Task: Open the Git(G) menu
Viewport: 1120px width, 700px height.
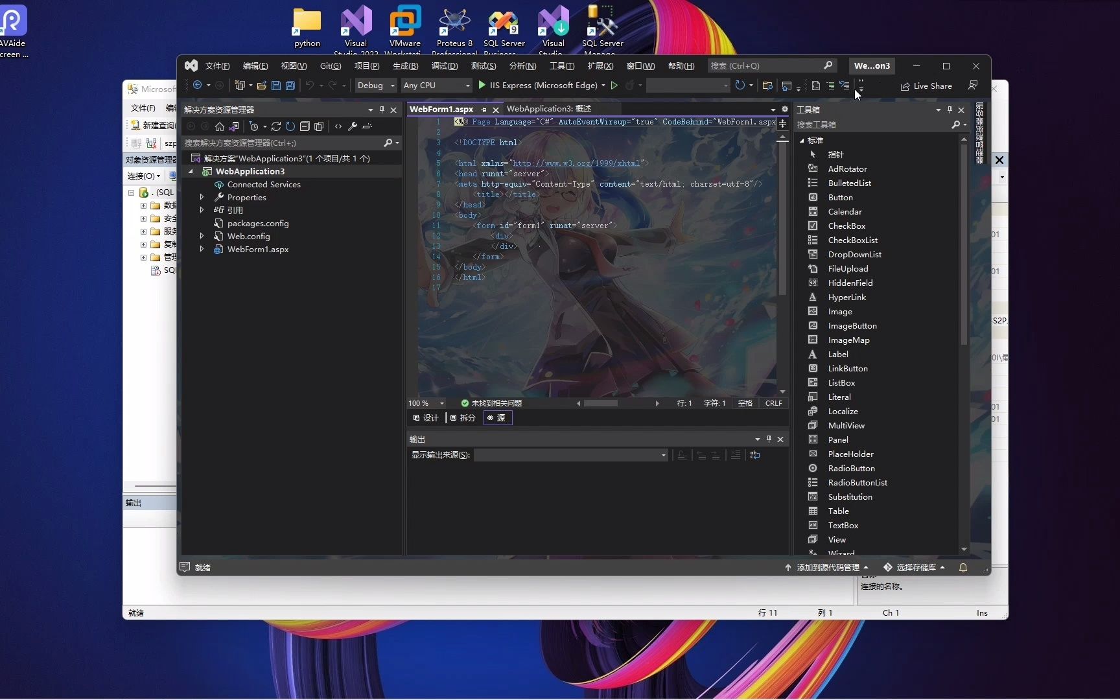Action: pyautogui.click(x=331, y=66)
